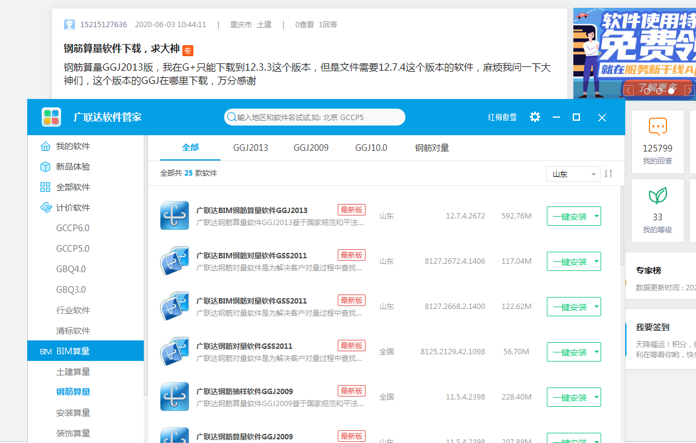Open GCCP5.0 in sidebar

coord(72,248)
